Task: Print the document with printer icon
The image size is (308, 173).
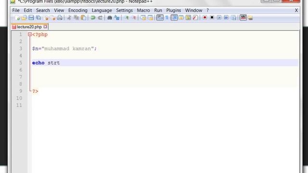Action: tap(60, 18)
